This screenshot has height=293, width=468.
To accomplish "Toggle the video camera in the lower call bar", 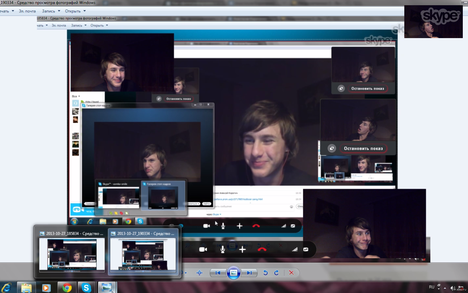I will (203, 249).
